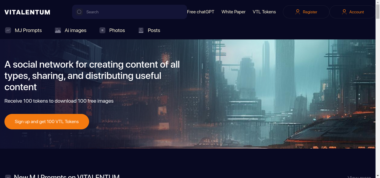Go to homepage via VITALENTUM logo

pyautogui.click(x=27, y=12)
